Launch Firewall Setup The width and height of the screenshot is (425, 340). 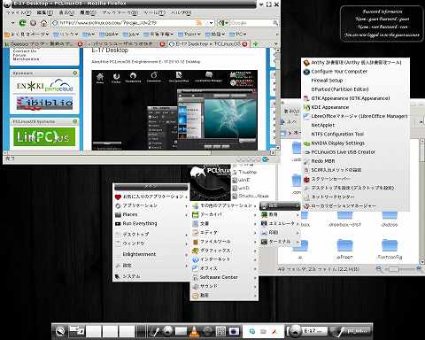[x=355, y=81]
